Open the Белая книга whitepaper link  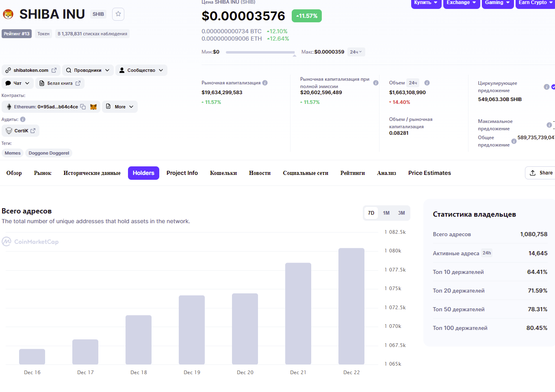(60, 83)
